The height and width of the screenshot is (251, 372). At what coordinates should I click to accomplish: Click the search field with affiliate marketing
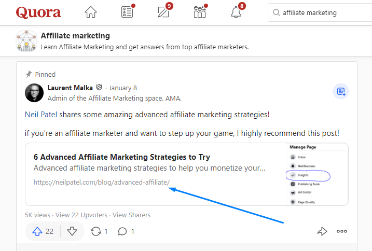(320, 12)
